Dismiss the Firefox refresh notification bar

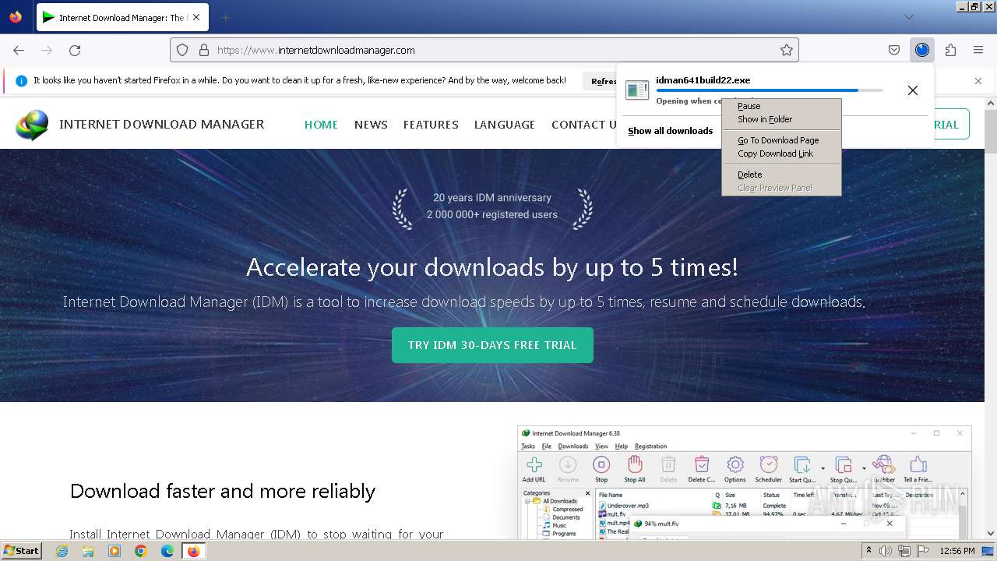tap(978, 81)
